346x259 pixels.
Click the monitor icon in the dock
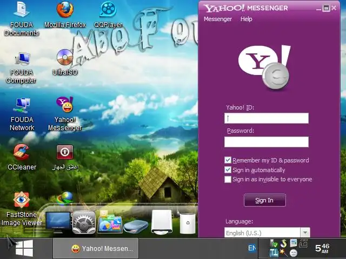pyautogui.click(x=58, y=222)
